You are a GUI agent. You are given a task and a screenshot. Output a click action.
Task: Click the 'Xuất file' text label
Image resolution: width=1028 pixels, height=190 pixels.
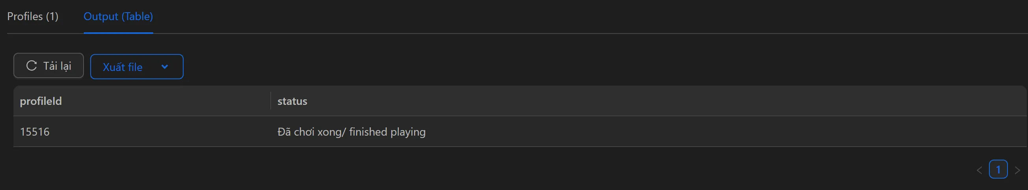123,67
